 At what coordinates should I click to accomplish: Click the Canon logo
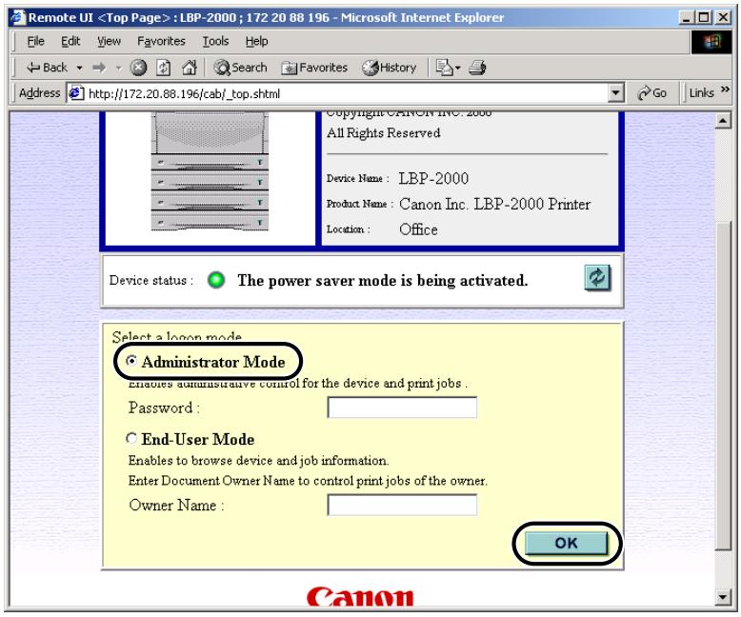click(x=360, y=596)
